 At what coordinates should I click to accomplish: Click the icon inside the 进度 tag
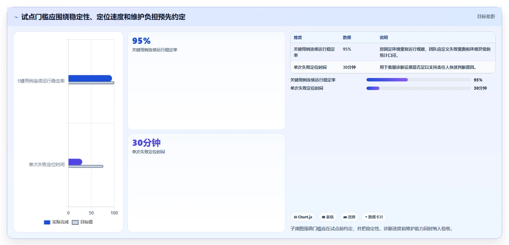(x=345, y=217)
